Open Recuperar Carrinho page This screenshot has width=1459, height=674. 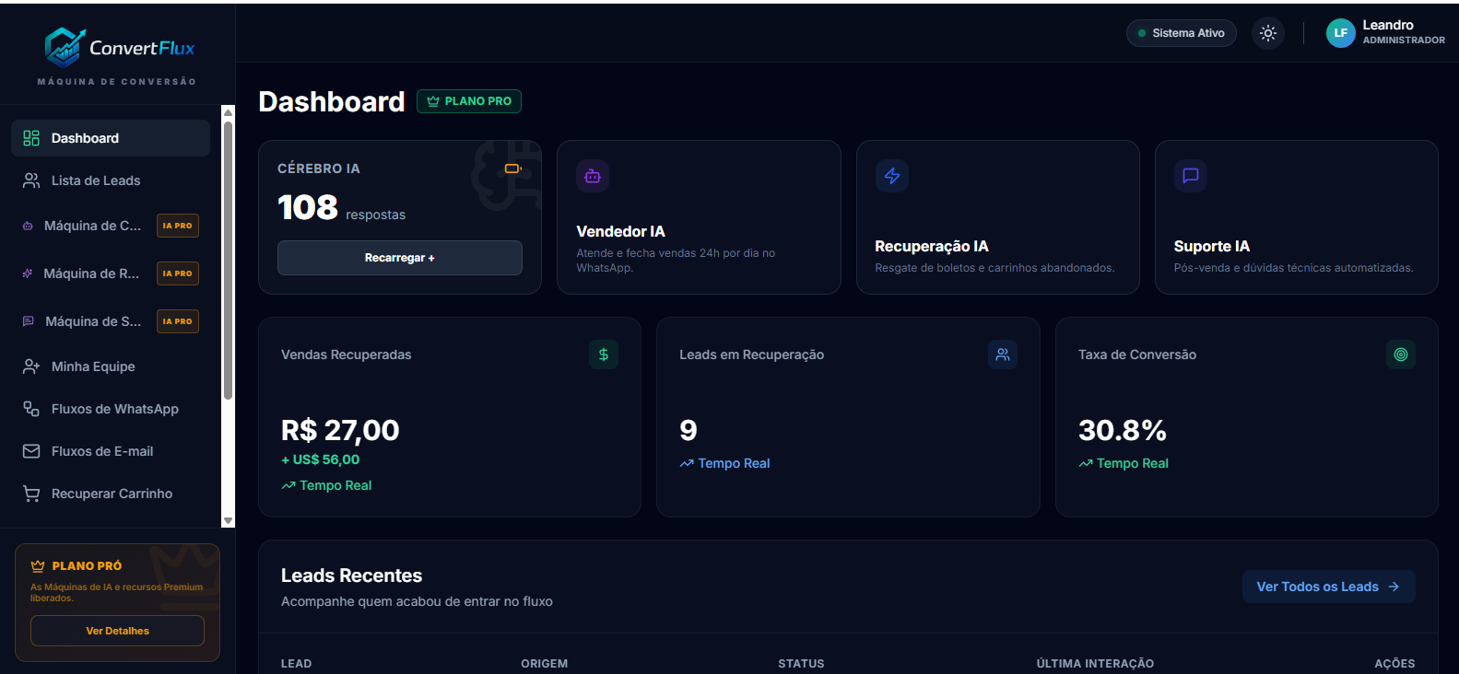(x=111, y=494)
